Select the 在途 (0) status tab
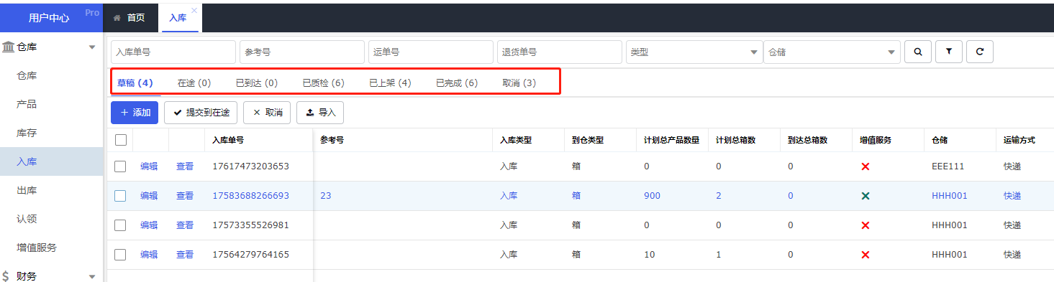This screenshot has height=282, width=1054. (x=194, y=83)
